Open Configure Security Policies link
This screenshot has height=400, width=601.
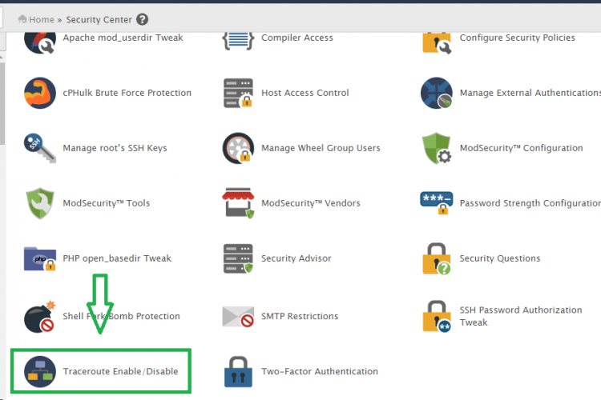tap(517, 38)
